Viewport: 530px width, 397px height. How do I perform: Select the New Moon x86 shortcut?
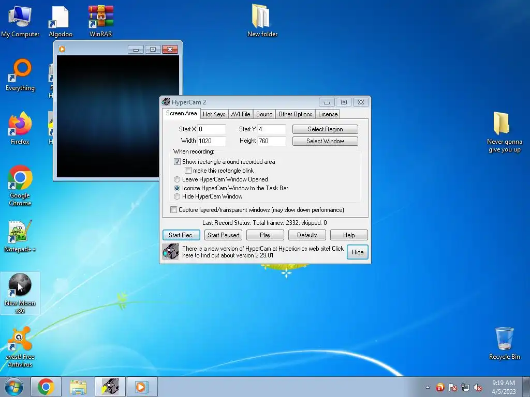pyautogui.click(x=20, y=293)
